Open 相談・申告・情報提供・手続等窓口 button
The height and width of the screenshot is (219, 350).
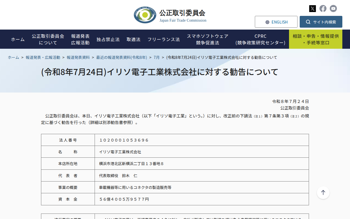[x=316, y=39]
